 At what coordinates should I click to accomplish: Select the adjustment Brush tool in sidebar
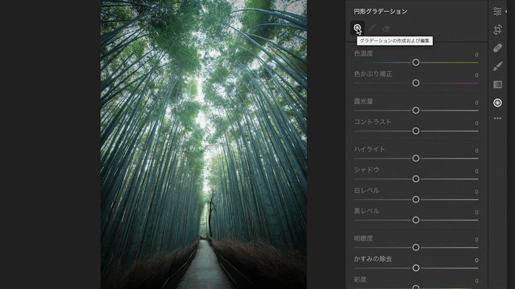tap(497, 66)
